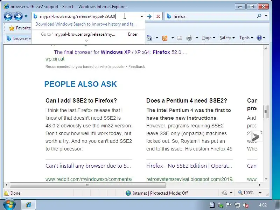The image size is (280, 210).
Task: Click the RSS feeds icon
Action: 164,38
